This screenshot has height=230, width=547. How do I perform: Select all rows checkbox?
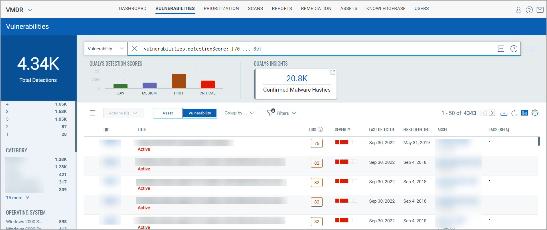[92, 113]
